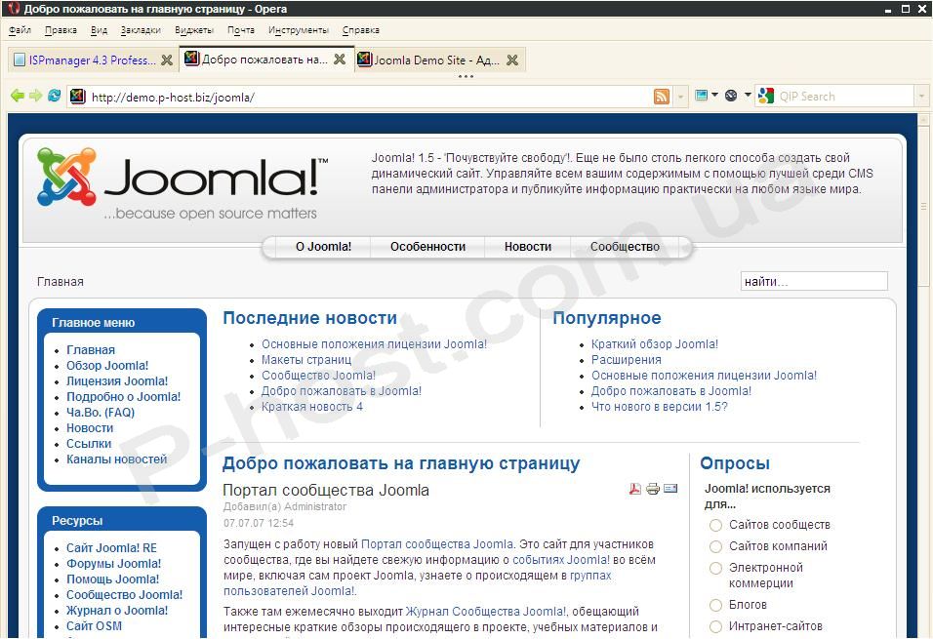Close the ISPmanager 4.3 tab
This screenshot has width=933, height=639.
coord(167,60)
